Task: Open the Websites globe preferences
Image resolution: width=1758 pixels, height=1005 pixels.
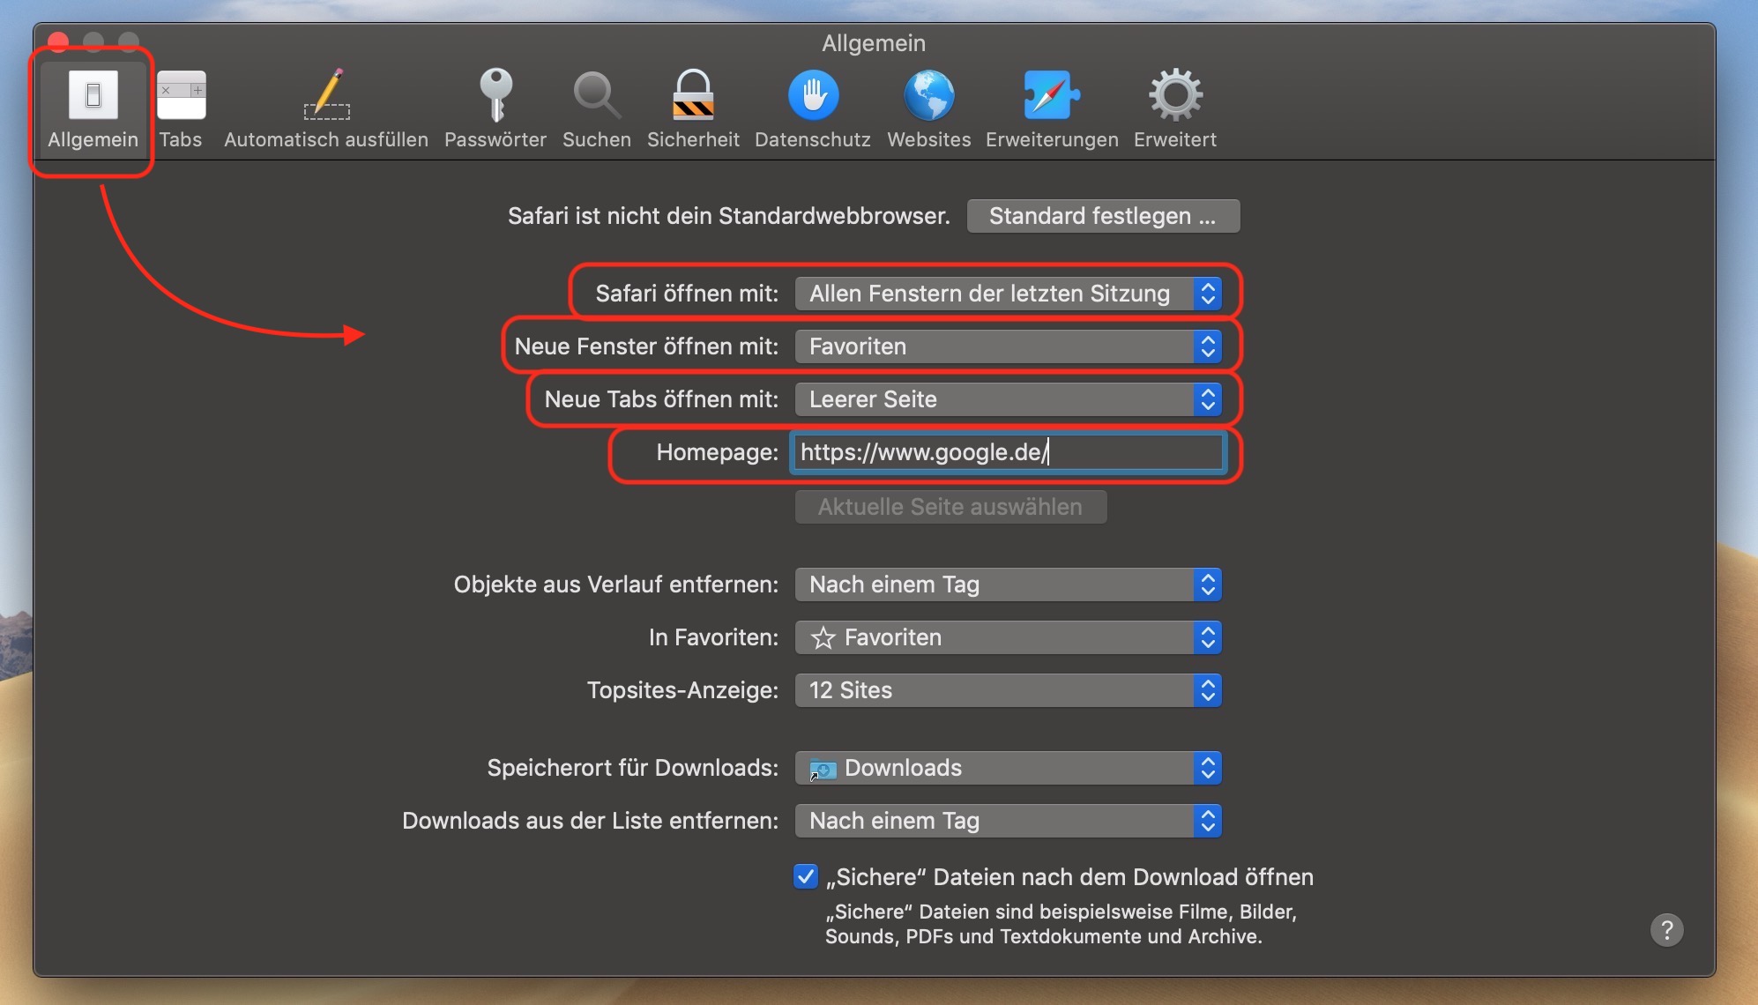Action: [928, 108]
